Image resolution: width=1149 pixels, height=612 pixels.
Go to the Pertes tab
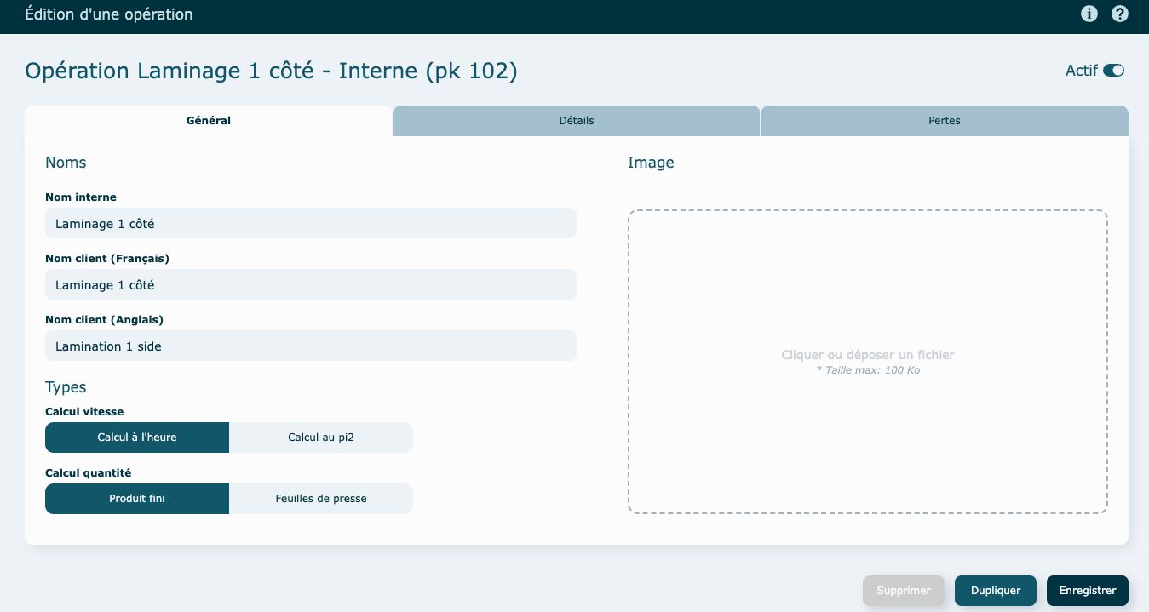pyautogui.click(x=944, y=121)
